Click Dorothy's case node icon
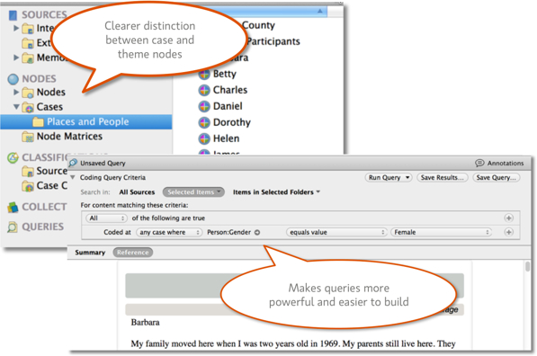537x356 pixels. [x=204, y=122]
